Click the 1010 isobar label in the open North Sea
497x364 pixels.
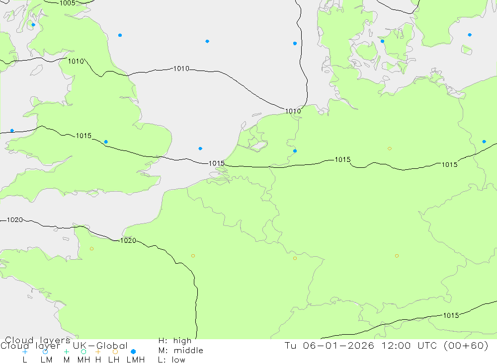click(181, 69)
